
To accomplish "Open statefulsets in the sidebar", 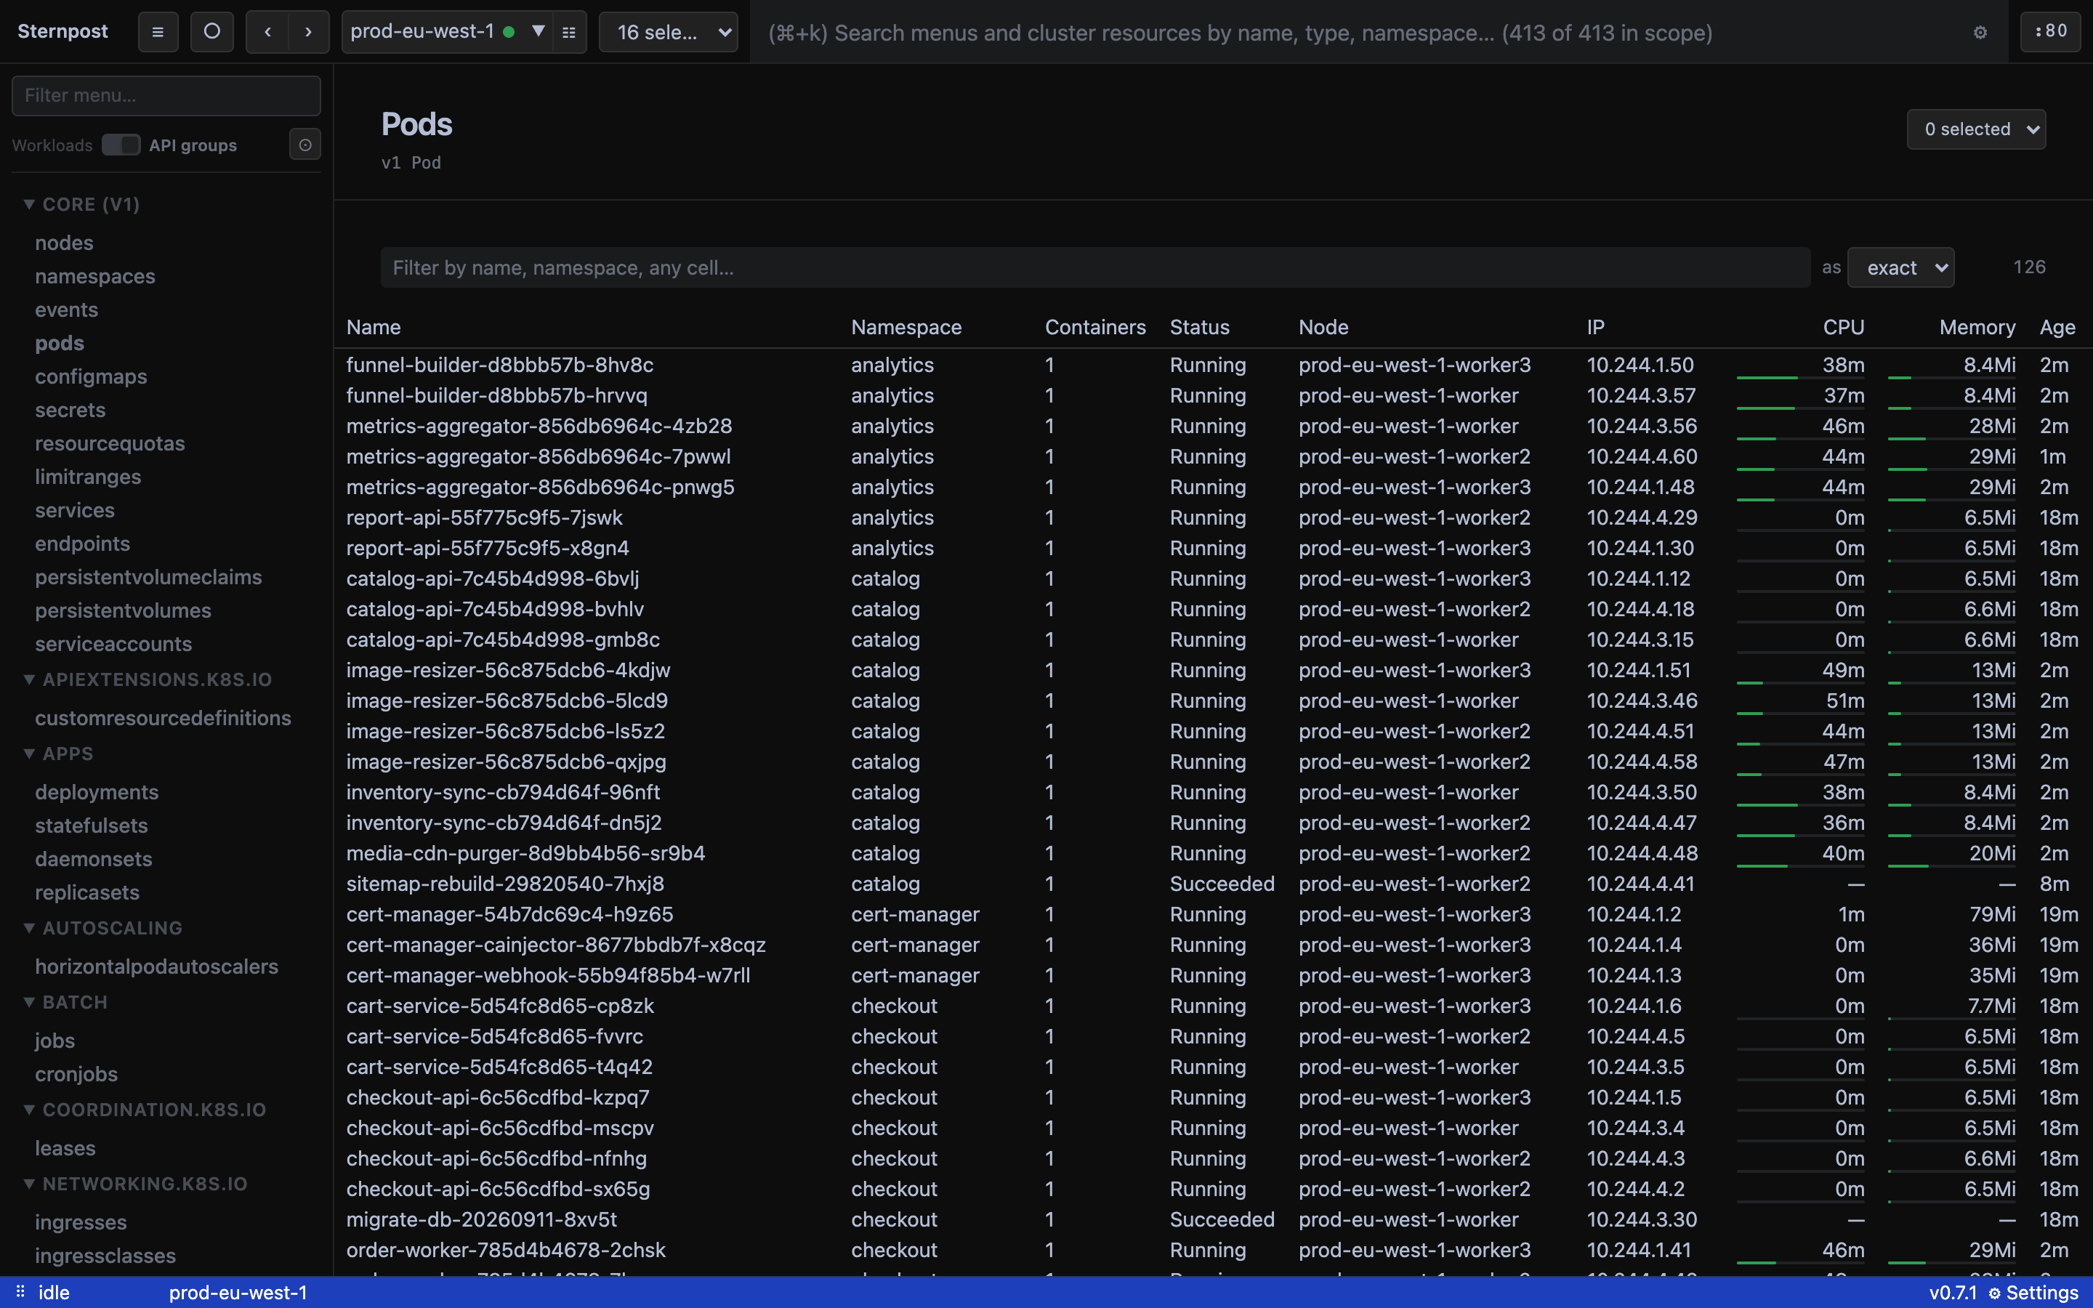I will pyautogui.click(x=92, y=825).
